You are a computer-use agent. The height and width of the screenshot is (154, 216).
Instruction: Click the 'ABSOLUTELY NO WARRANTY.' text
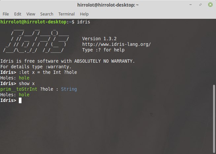(105, 61)
